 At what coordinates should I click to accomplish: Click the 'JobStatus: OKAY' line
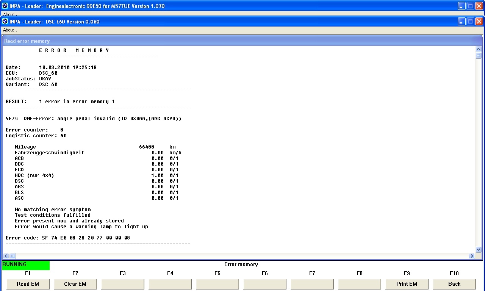coord(28,79)
